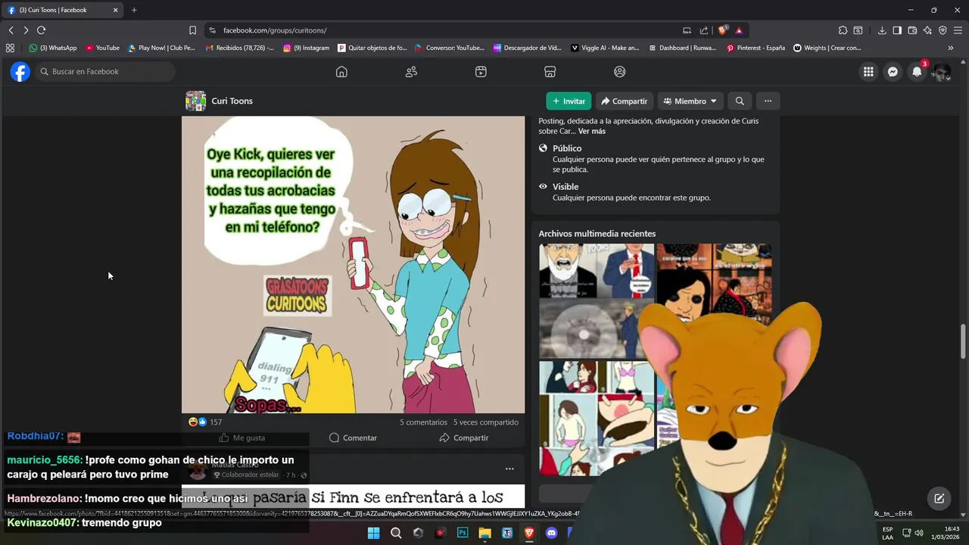
Task: Open the Windows Start button
Action: (x=373, y=533)
